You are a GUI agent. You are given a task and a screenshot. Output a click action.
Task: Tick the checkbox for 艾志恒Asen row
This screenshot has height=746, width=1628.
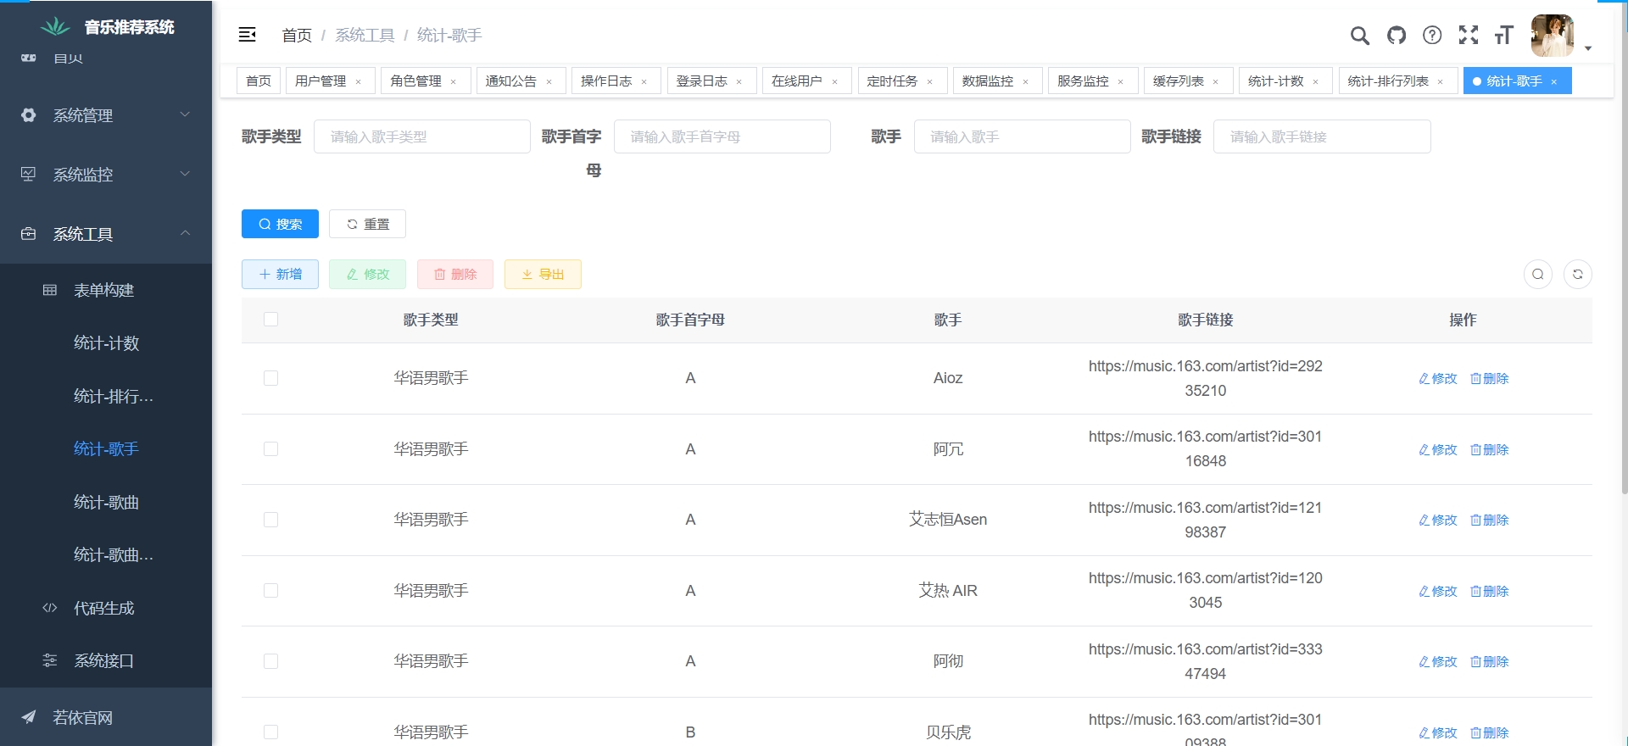[270, 520]
